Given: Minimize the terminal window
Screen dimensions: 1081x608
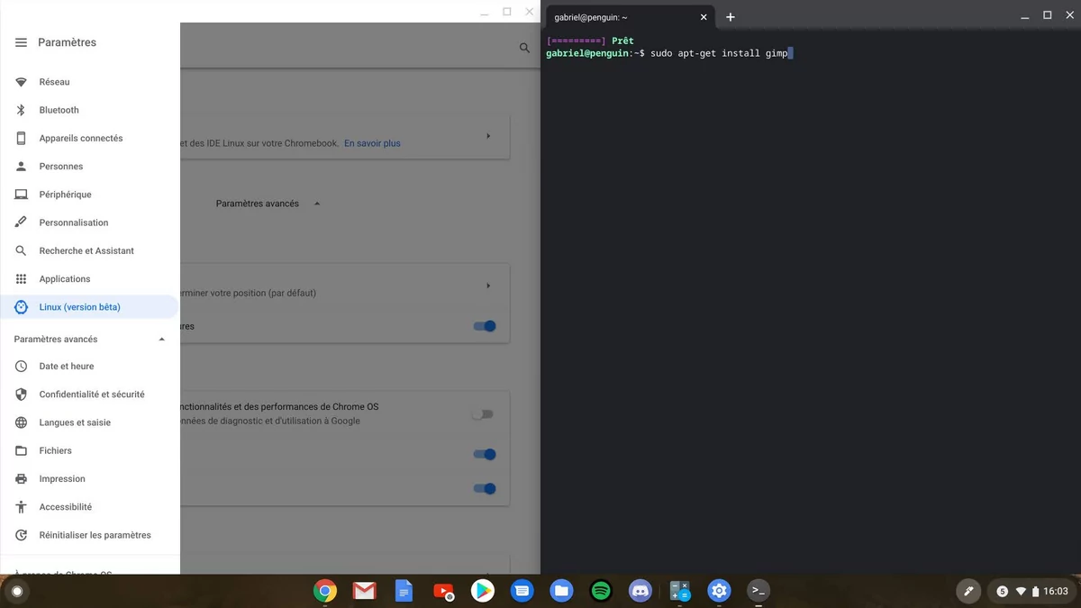Looking at the screenshot, I should [x=1025, y=15].
